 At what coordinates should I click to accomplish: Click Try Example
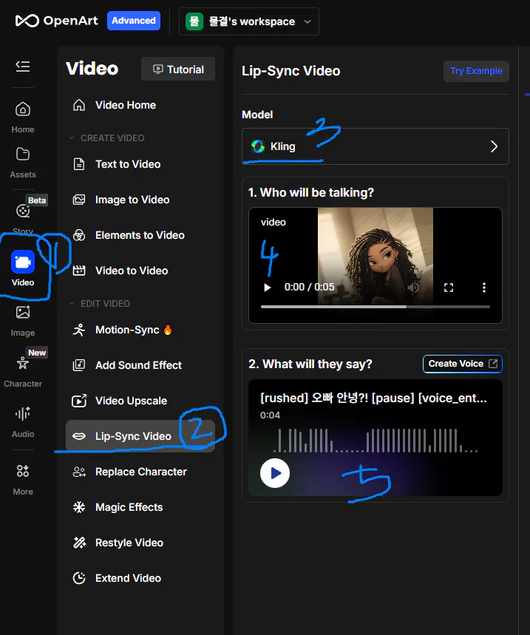pyautogui.click(x=476, y=71)
